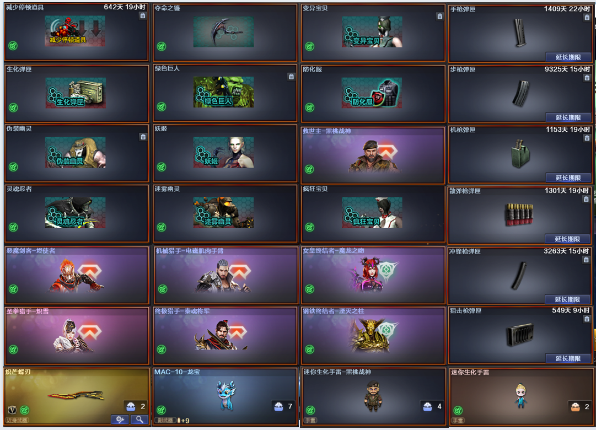Open the gear-wrench settings on 炽芒蝶刃
This screenshot has height=430, width=596.
coord(120,420)
